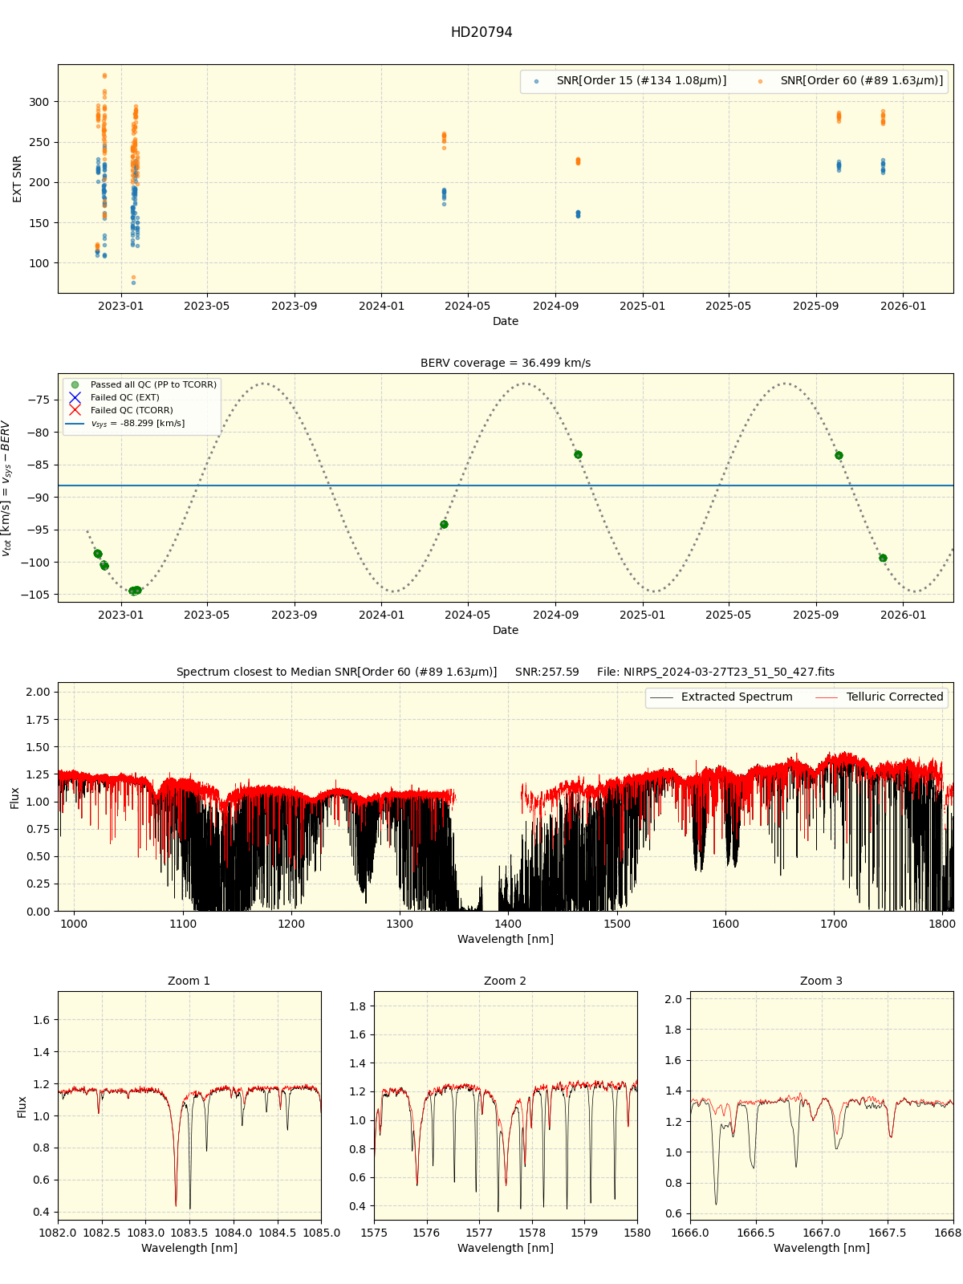This screenshot has height=1284, width=963.
Task: Click the green data point near 2025-12
Action: (883, 558)
